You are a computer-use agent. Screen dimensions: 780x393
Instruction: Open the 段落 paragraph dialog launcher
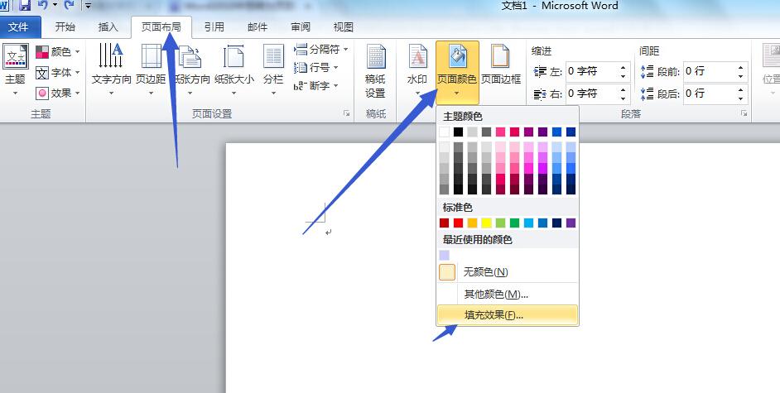(744, 114)
